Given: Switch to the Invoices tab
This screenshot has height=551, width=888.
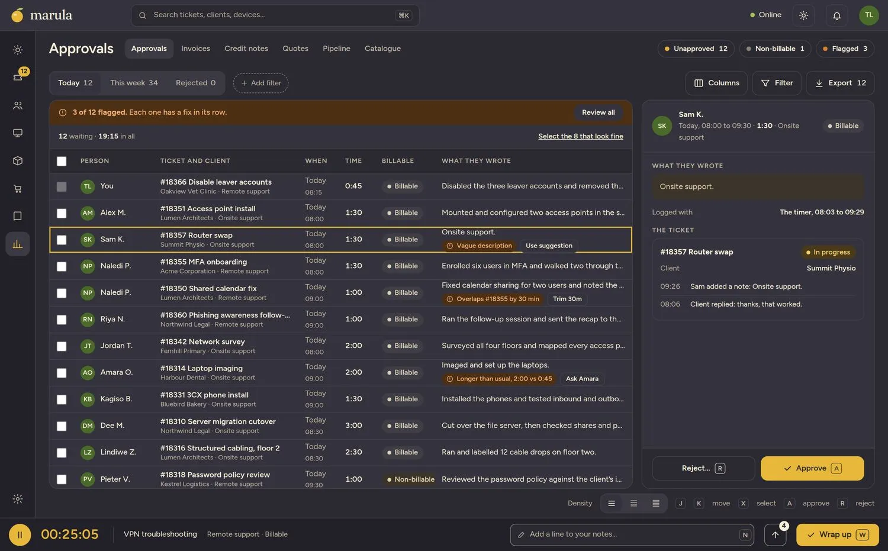Looking at the screenshot, I should point(195,49).
